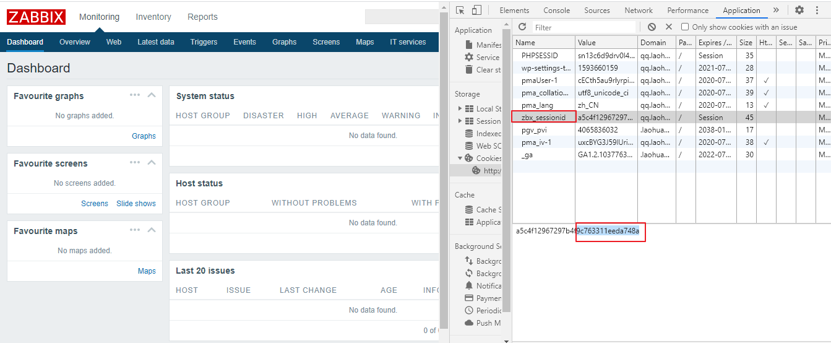Image resolution: width=831 pixels, height=343 pixels.
Task: Open the Slide shows link
Action: click(136, 204)
